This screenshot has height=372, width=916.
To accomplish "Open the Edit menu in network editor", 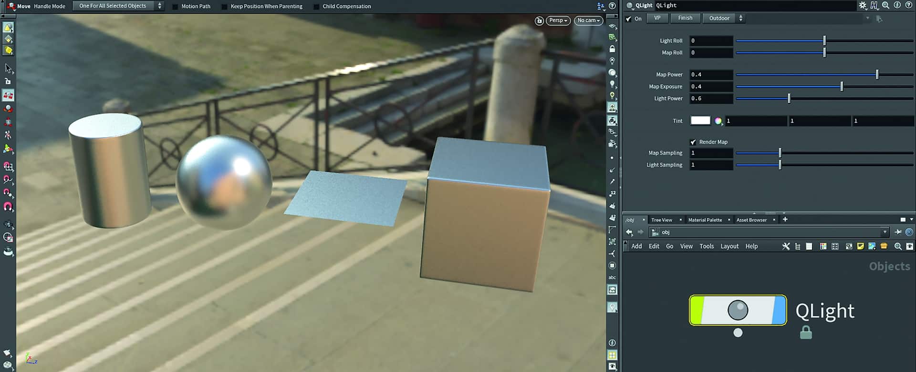I will (x=654, y=246).
